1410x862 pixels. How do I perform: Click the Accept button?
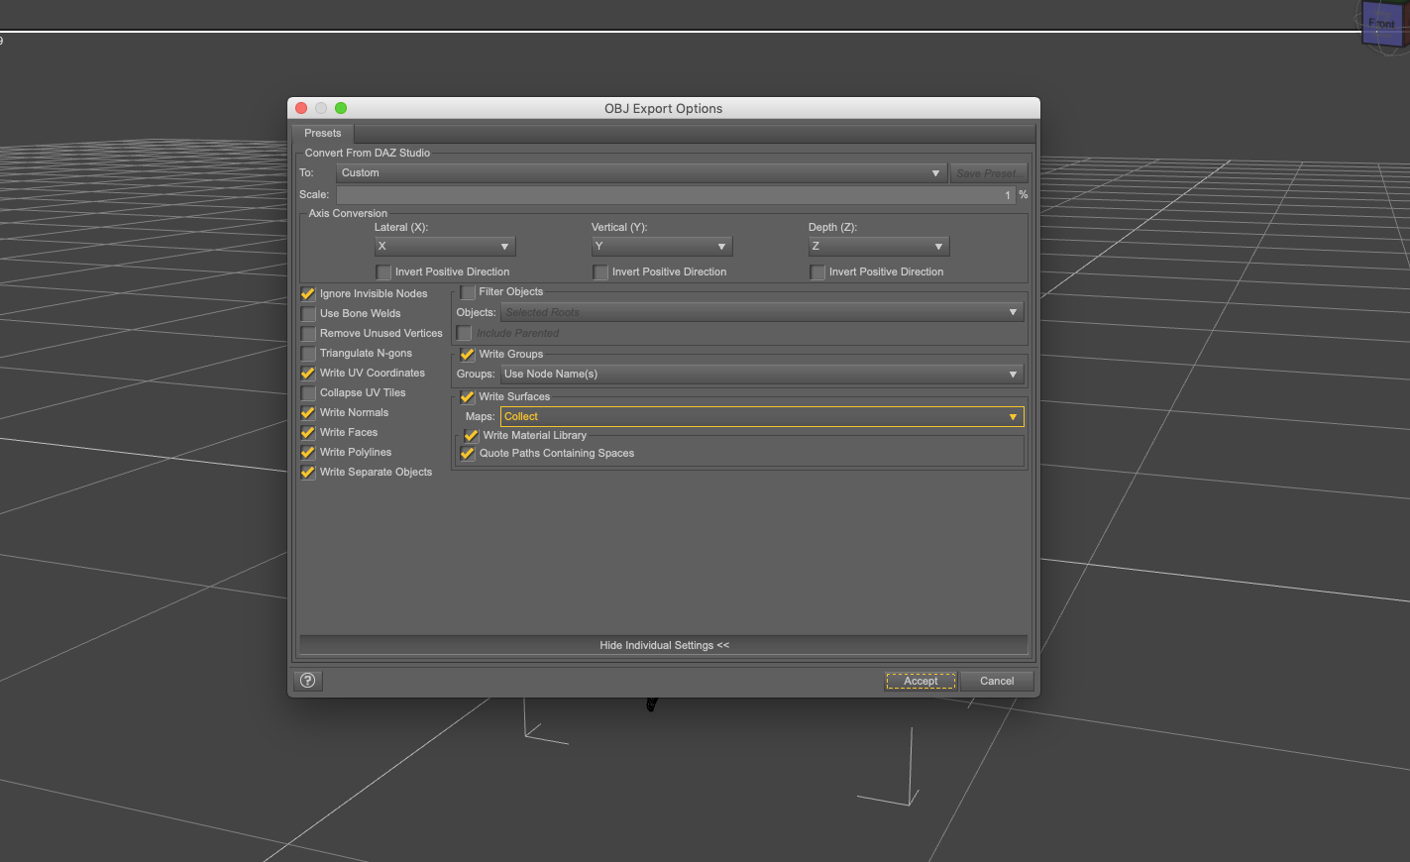tap(921, 681)
